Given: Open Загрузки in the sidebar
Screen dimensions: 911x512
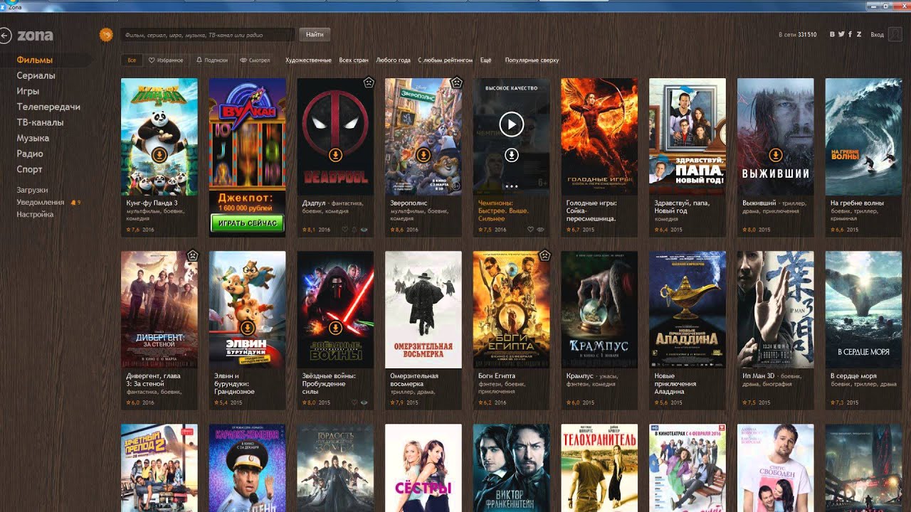Looking at the screenshot, I should coord(32,190).
